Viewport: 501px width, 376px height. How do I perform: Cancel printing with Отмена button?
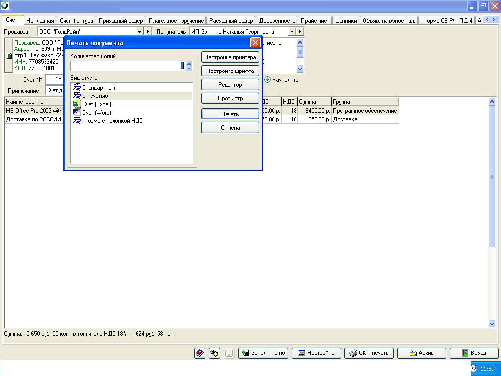click(x=230, y=128)
